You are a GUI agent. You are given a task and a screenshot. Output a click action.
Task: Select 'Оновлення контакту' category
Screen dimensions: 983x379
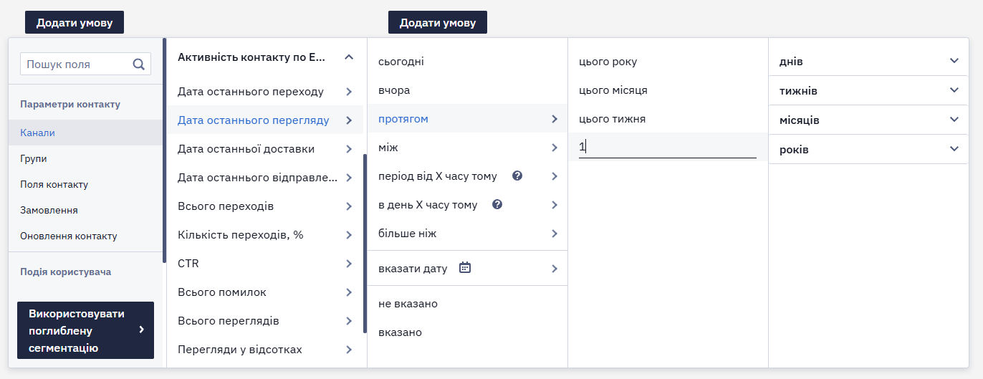(86, 236)
